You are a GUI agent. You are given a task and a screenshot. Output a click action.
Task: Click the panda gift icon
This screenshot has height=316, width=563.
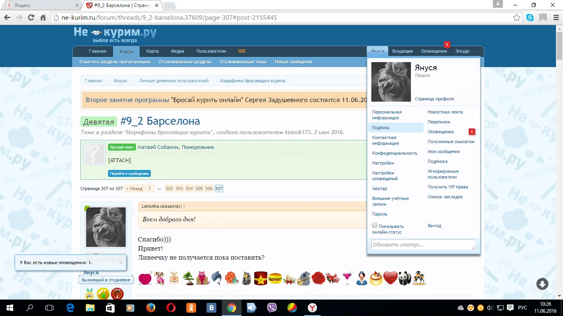tap(405, 278)
